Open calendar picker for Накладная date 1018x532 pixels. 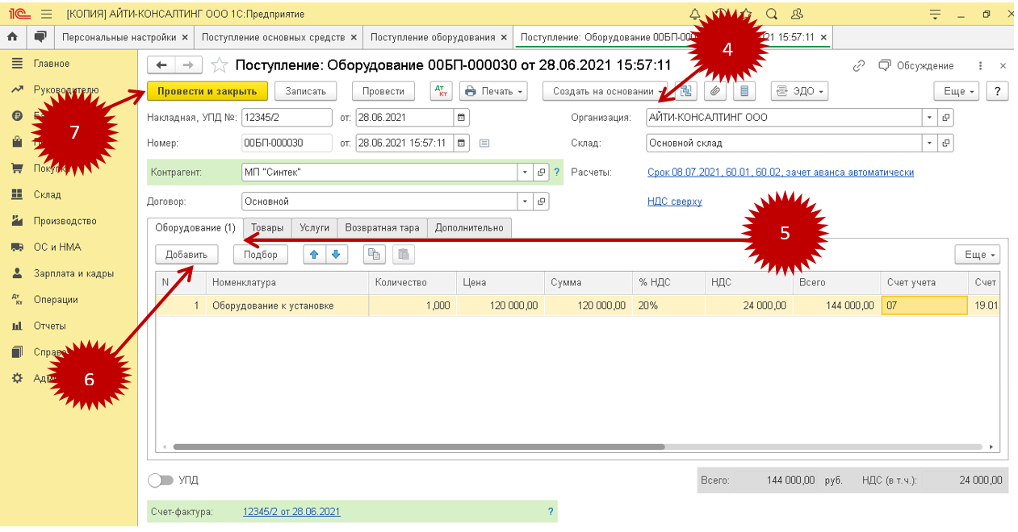click(461, 118)
